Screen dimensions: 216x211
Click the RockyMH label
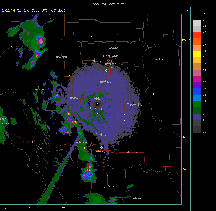click(61, 57)
